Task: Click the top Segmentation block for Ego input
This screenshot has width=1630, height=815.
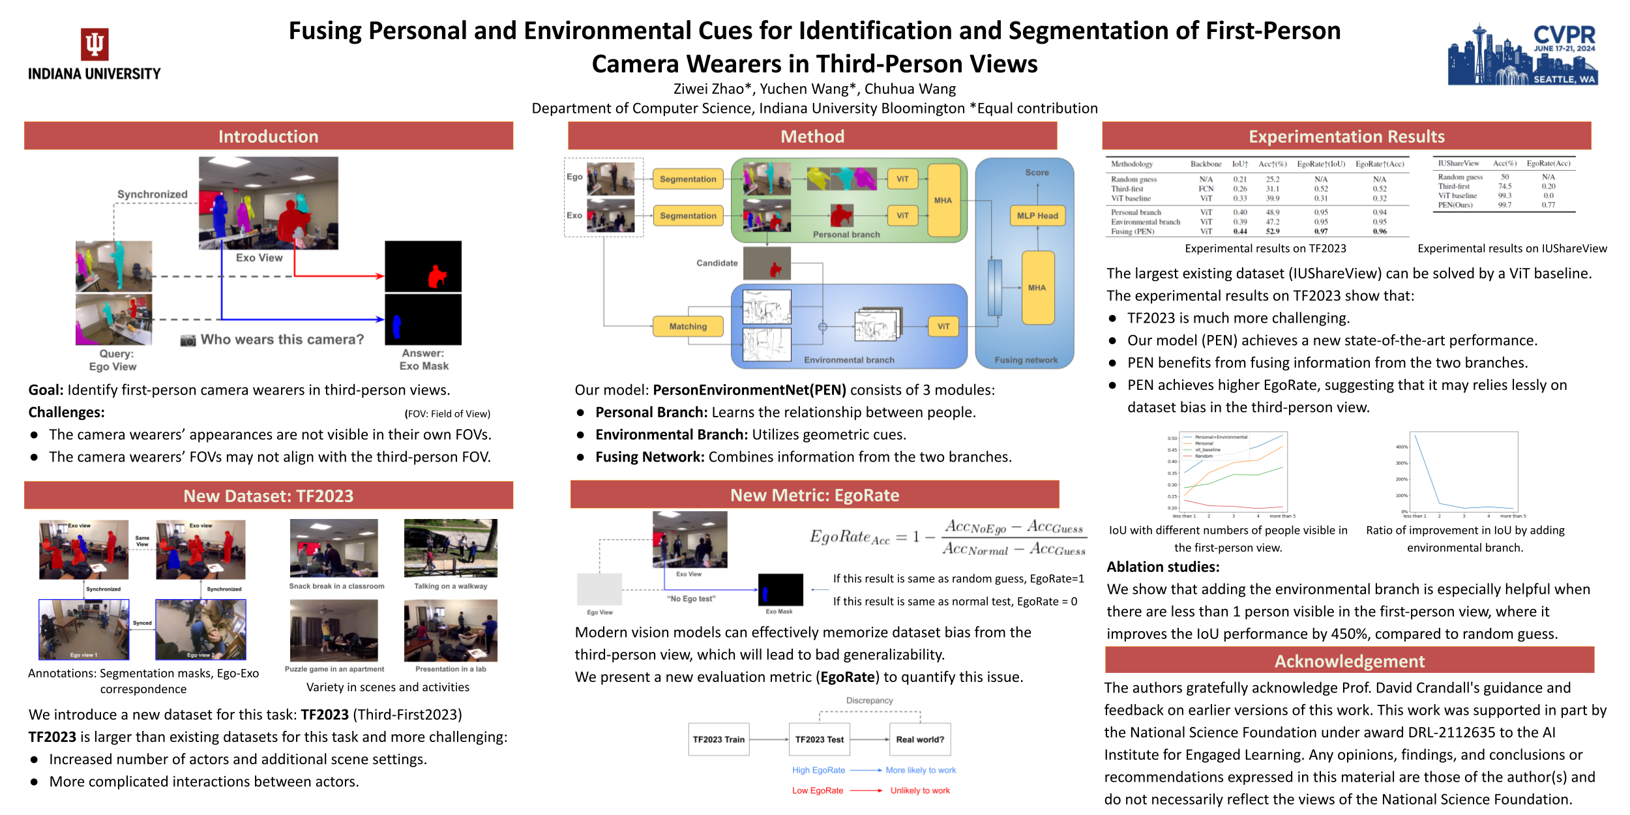Action: 687,179
